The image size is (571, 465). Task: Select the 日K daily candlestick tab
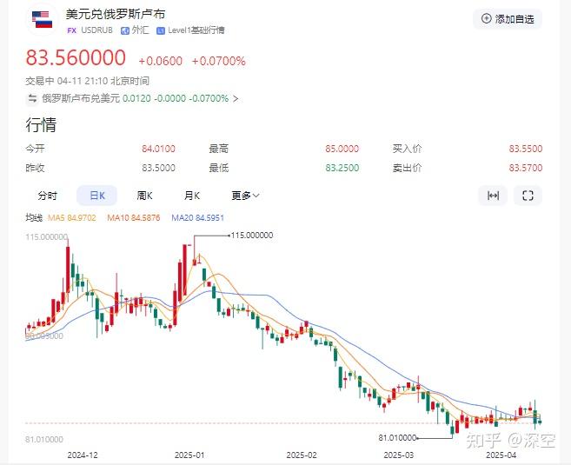(96, 196)
